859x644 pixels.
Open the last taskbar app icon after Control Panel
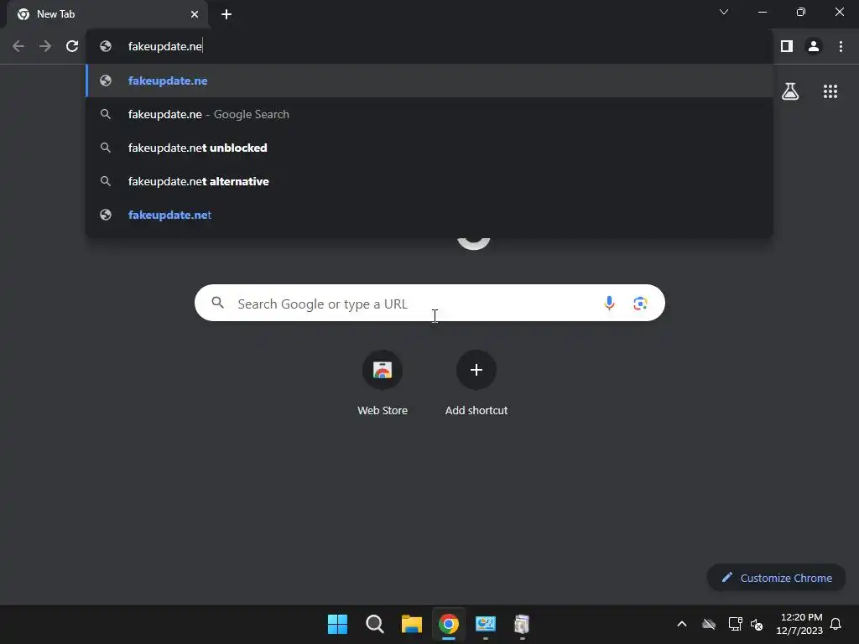(522, 624)
